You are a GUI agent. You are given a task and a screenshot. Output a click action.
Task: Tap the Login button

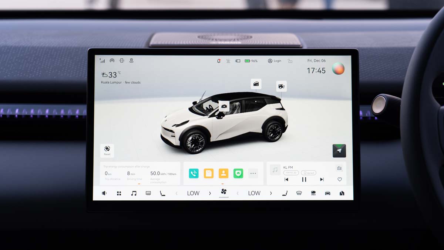click(275, 61)
